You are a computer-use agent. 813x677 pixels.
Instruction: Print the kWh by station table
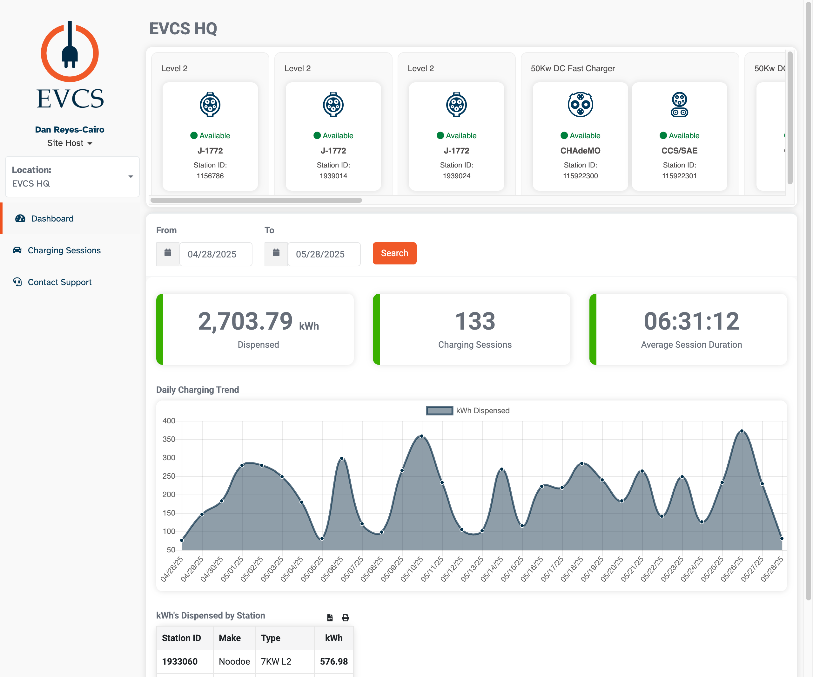[x=345, y=618]
